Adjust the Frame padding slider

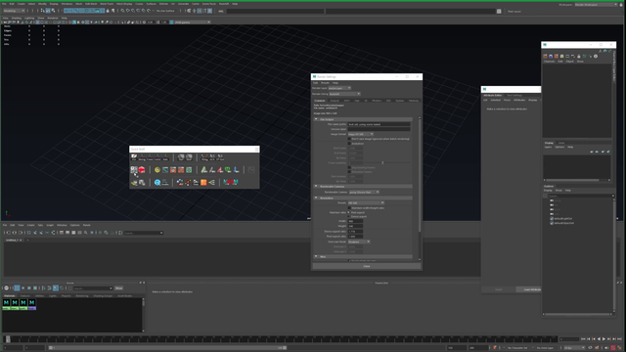(382, 162)
